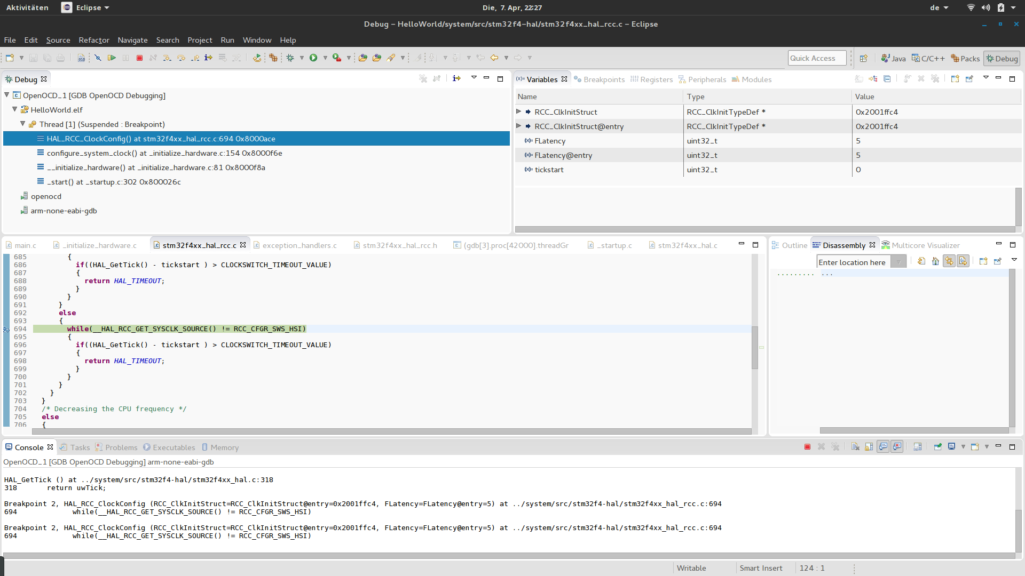Select the openocd process entry
This screenshot has width=1025, height=576.
pos(46,196)
